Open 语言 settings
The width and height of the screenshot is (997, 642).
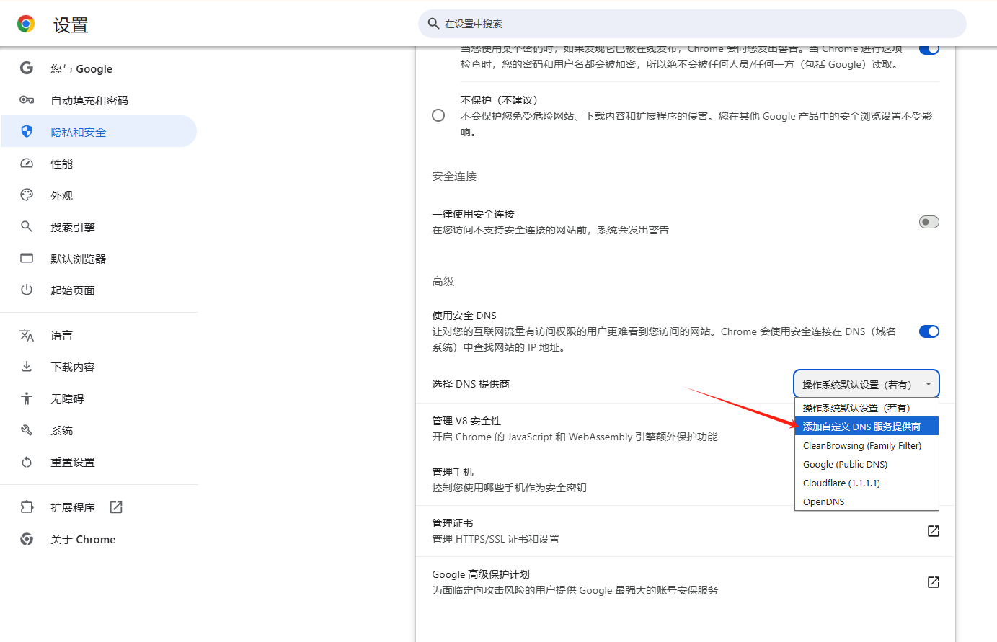click(99, 335)
